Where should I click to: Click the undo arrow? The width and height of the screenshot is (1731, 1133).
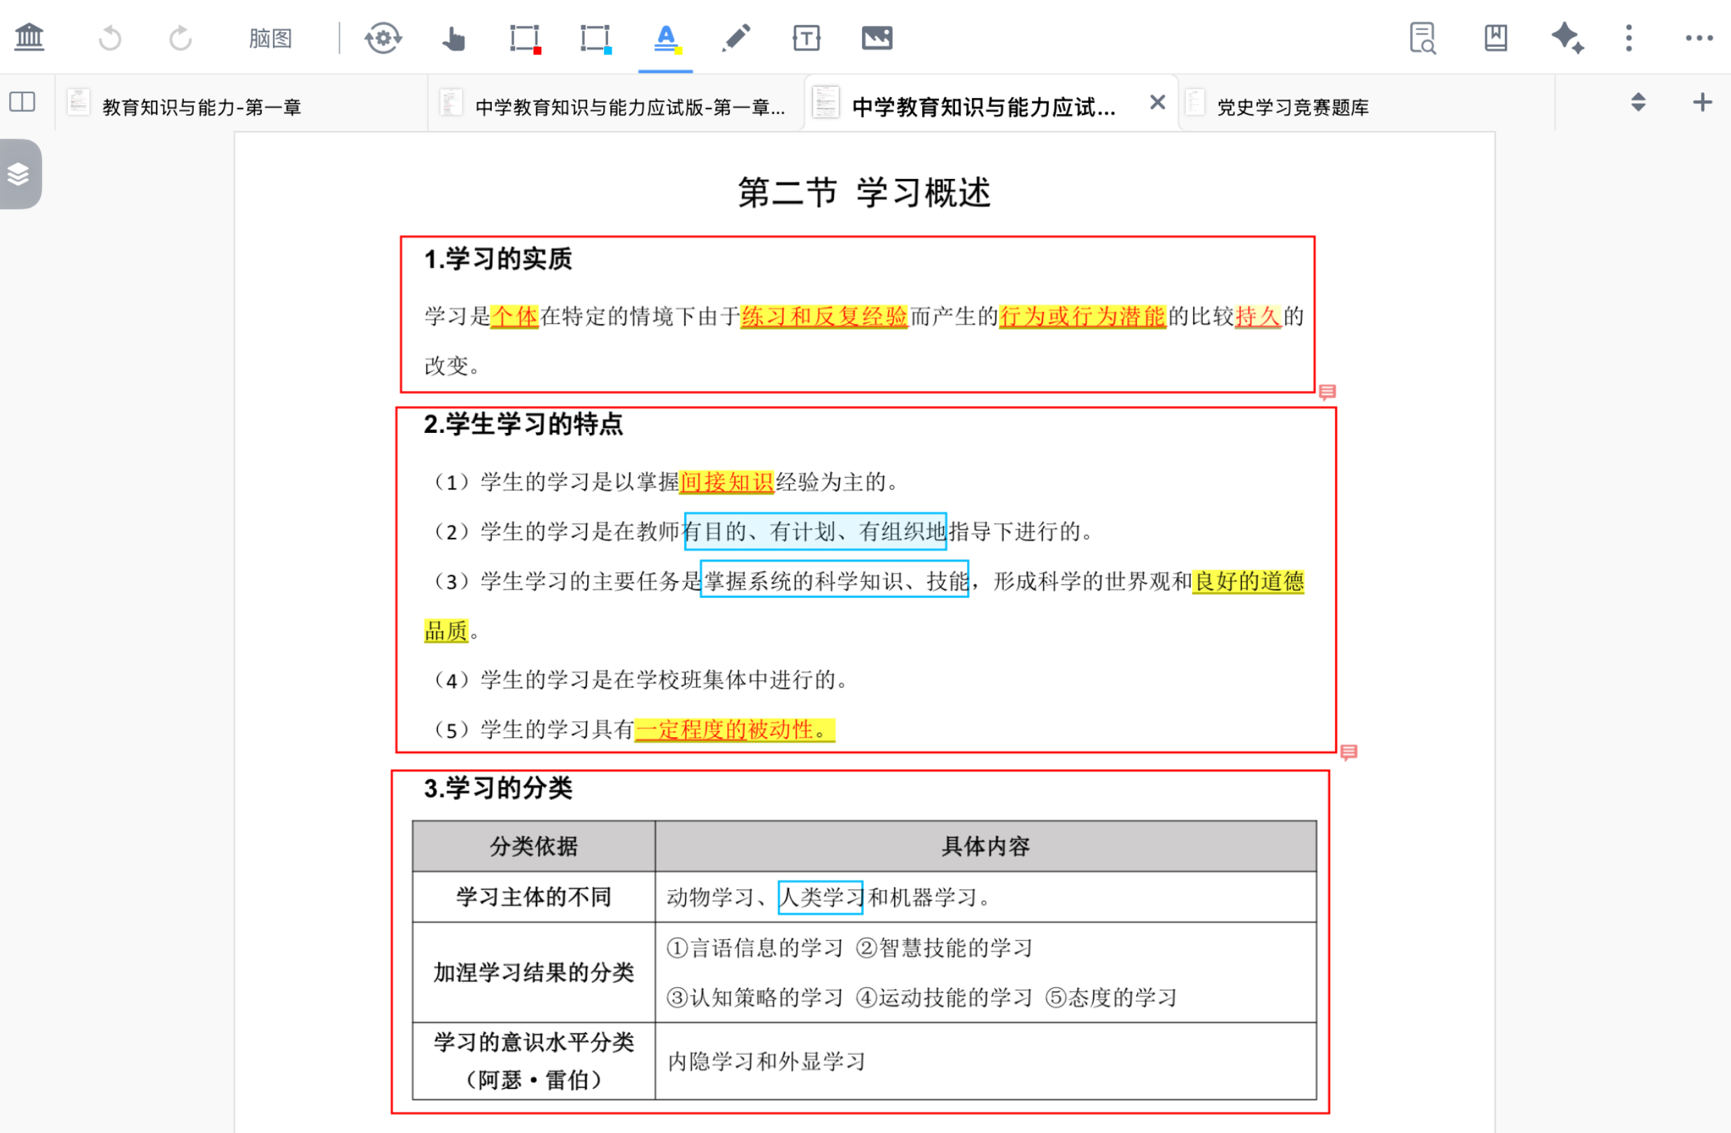[110, 38]
